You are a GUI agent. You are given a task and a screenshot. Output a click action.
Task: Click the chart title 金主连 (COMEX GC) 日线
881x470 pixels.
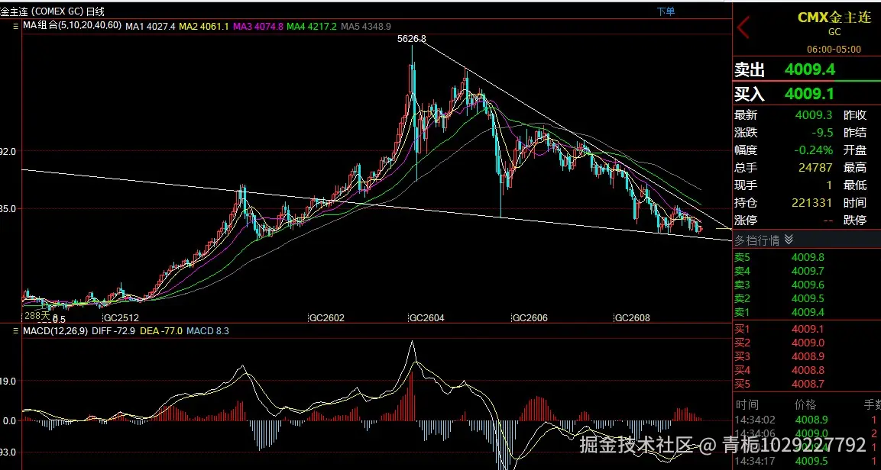pyautogui.click(x=52, y=11)
